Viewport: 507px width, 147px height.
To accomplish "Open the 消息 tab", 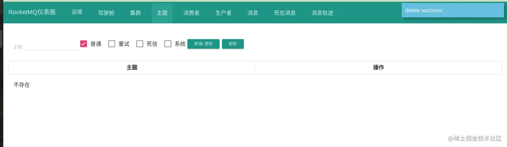I will (253, 13).
